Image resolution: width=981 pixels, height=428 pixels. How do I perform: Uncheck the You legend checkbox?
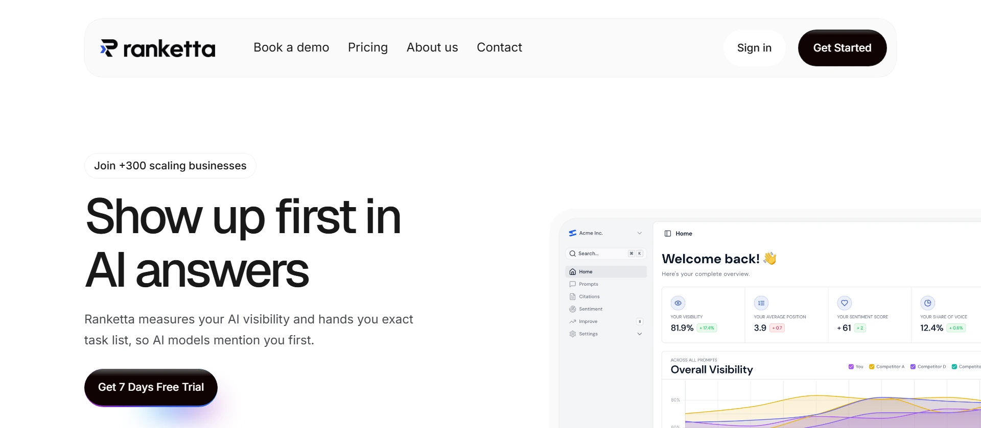coord(851,367)
